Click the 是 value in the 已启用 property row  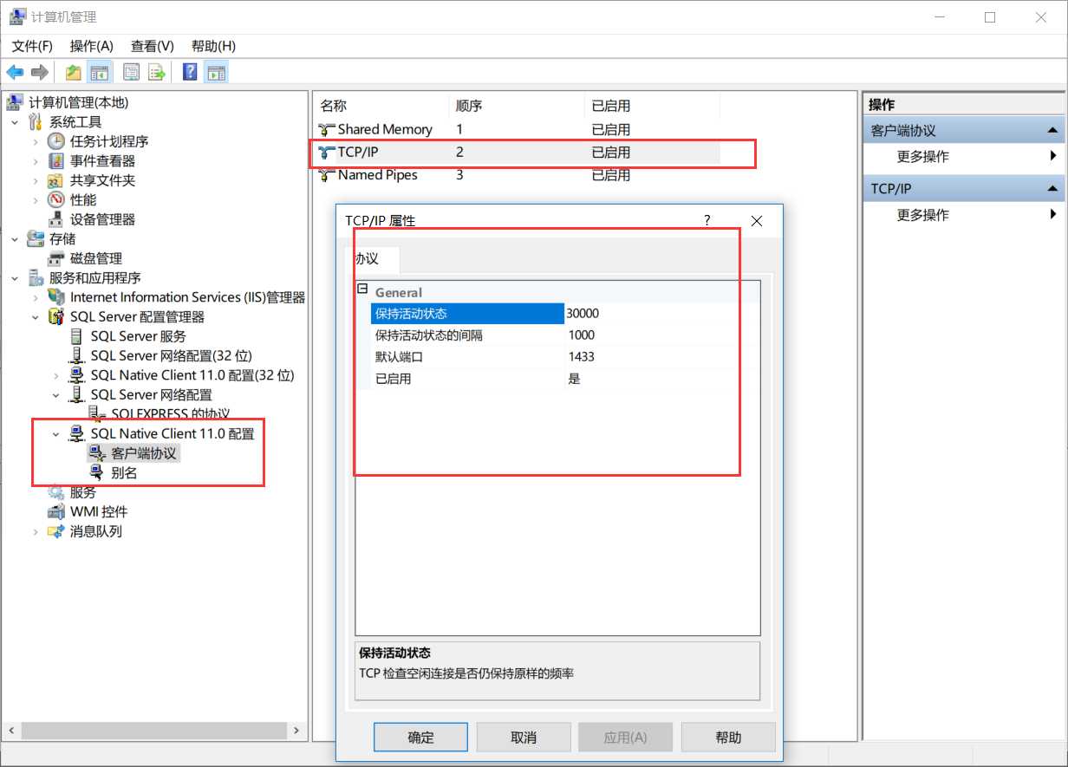662,378
